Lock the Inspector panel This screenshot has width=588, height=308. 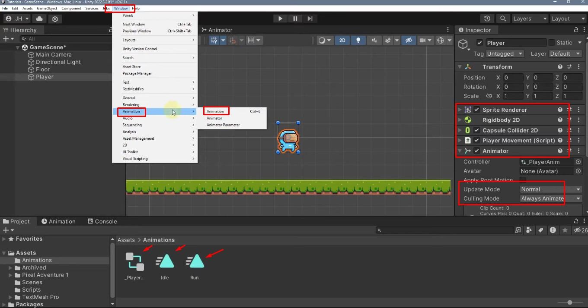(576, 30)
